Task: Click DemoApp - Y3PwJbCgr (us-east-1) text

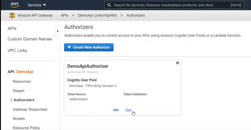Action: [x=93, y=86]
